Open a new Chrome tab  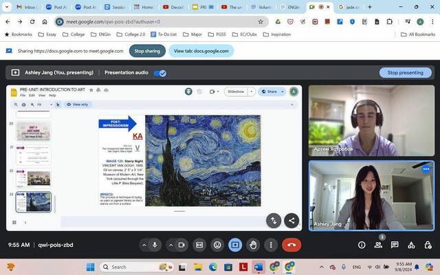tap(370, 7)
